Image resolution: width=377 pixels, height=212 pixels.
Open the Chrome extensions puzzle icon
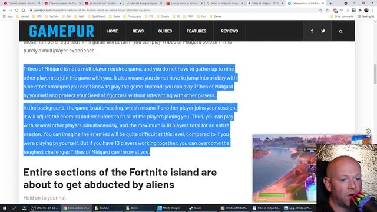click(360, 11)
